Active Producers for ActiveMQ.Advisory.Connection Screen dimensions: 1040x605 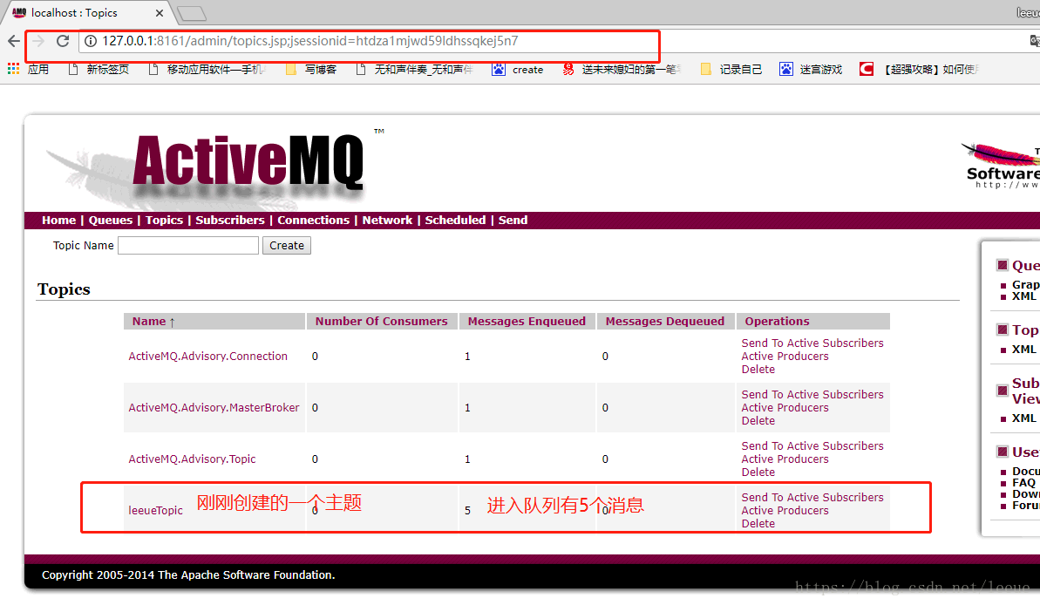point(785,357)
